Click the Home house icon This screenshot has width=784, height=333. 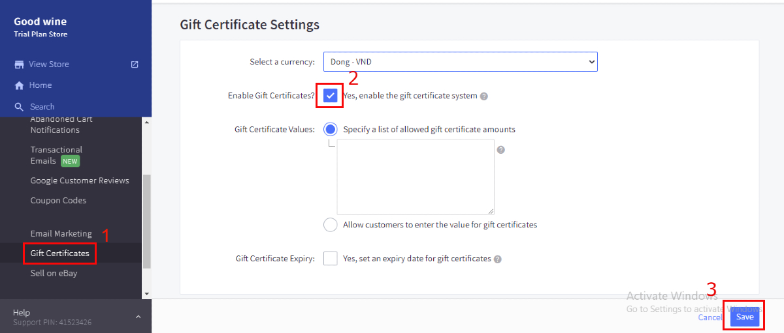[x=19, y=85]
